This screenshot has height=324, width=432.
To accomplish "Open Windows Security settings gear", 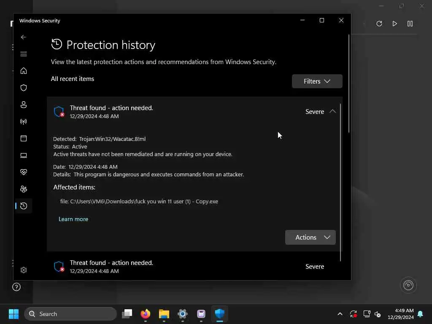I will click(x=24, y=270).
